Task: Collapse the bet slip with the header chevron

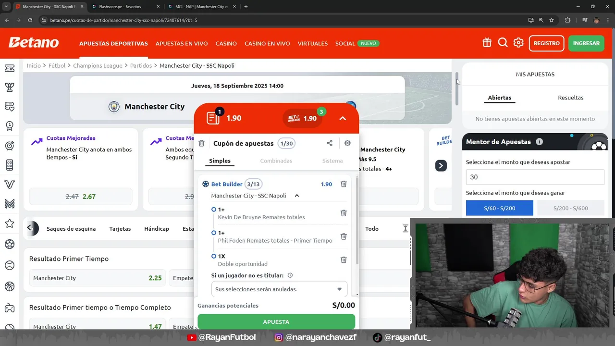Action: [x=343, y=118]
